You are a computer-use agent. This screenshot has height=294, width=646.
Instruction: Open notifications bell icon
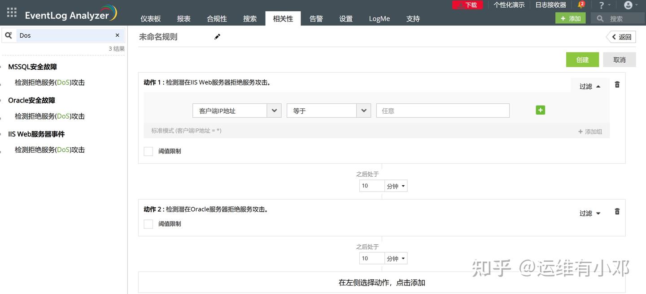pyautogui.click(x=581, y=5)
